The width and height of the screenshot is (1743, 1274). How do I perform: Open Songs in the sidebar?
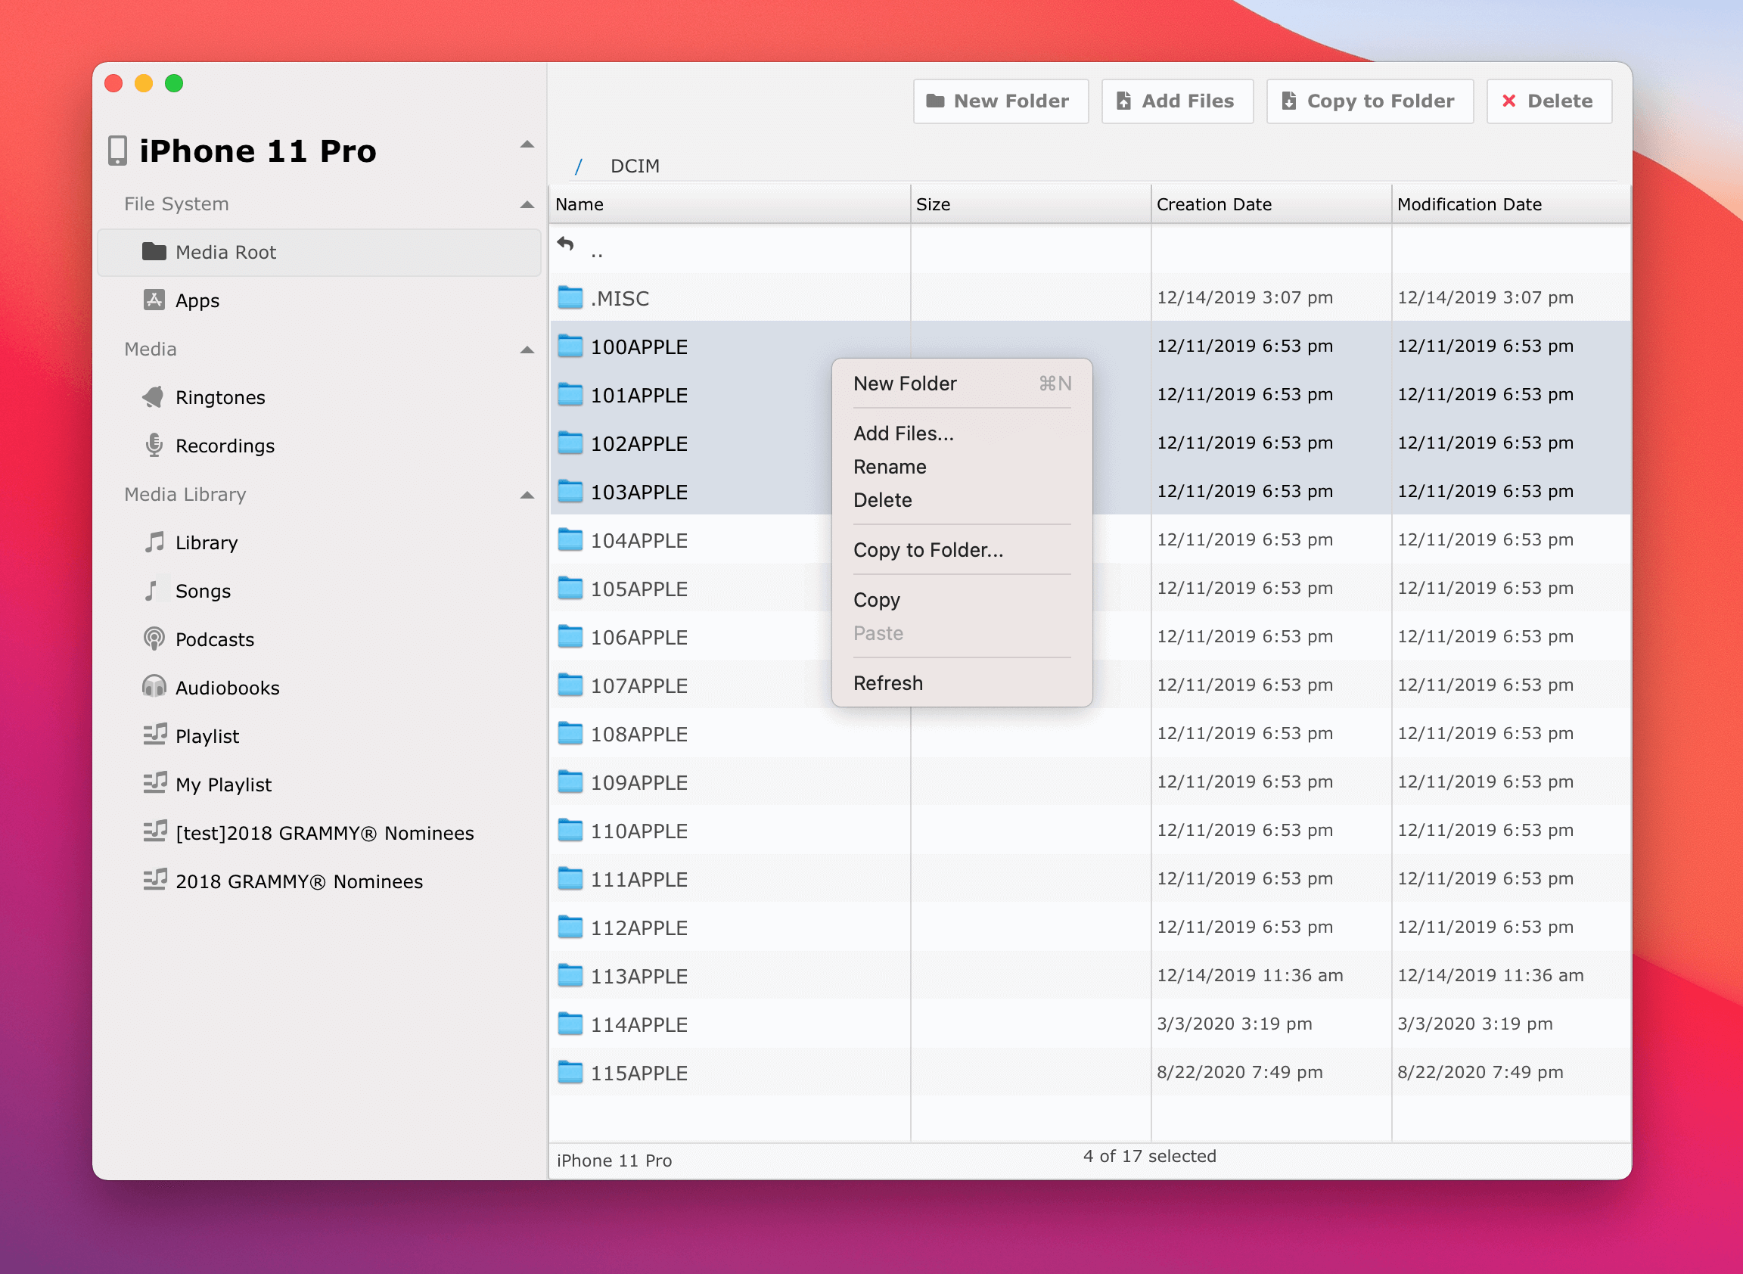click(319, 591)
